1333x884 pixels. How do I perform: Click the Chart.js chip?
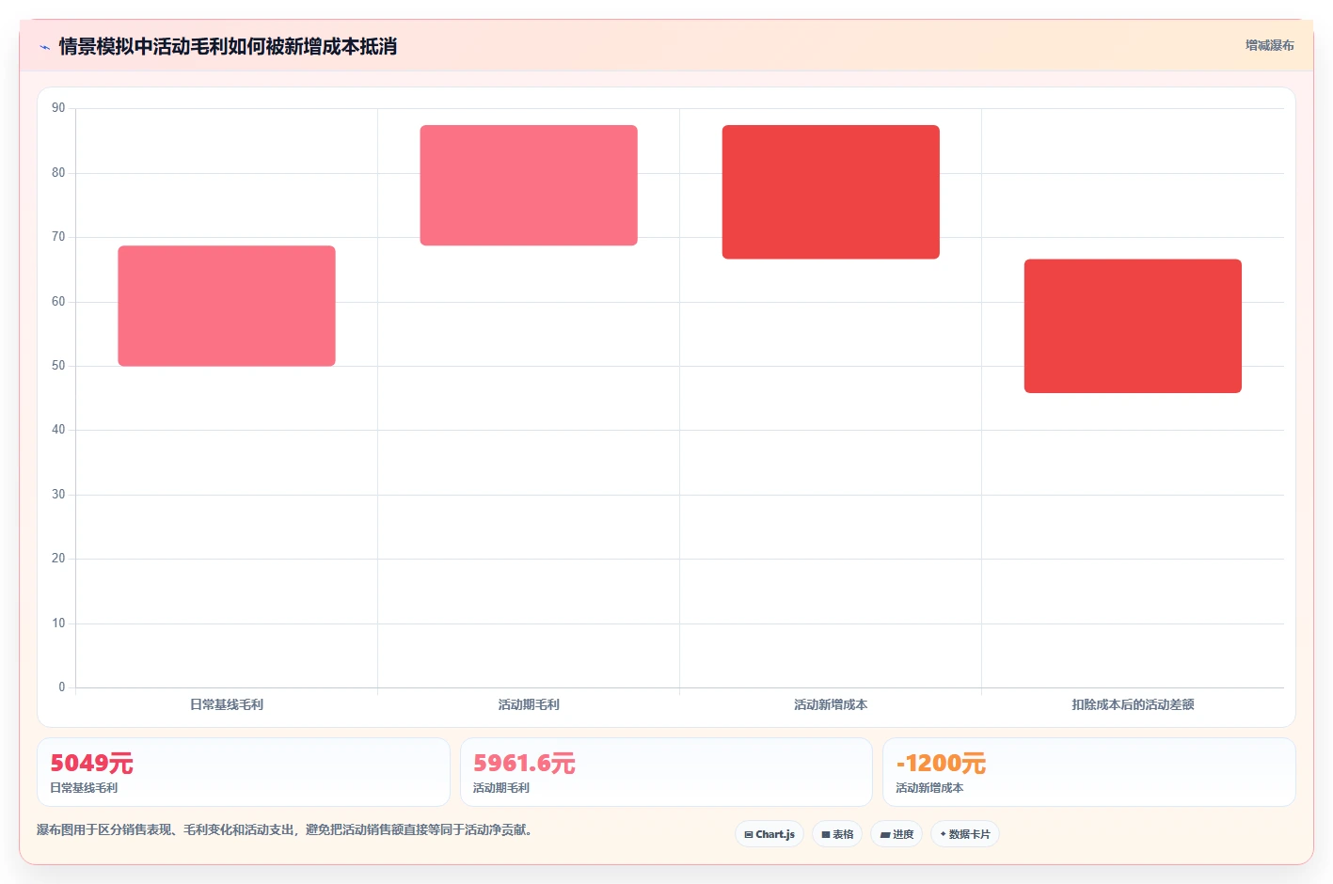click(x=770, y=834)
